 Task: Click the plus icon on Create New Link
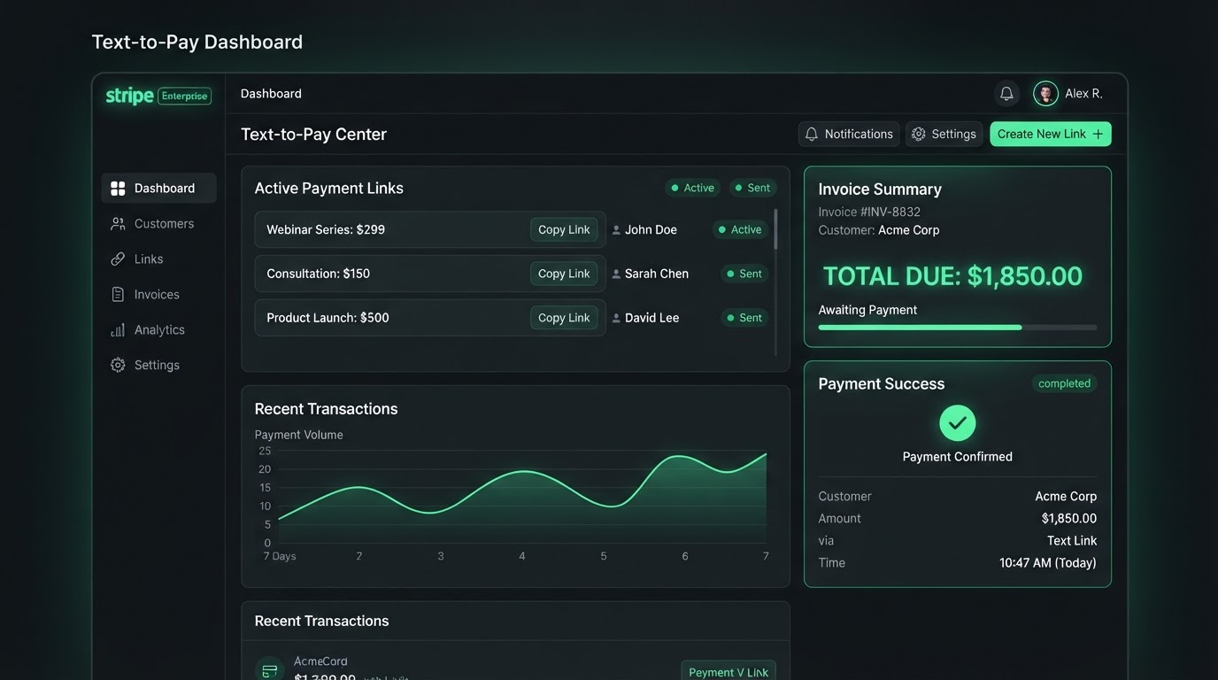click(x=1098, y=134)
